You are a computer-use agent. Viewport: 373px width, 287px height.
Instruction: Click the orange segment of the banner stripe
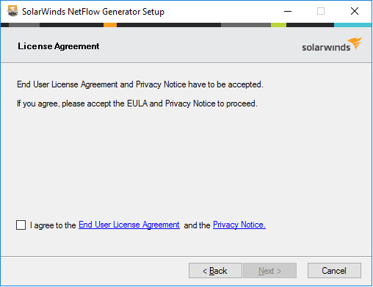tap(110, 25)
